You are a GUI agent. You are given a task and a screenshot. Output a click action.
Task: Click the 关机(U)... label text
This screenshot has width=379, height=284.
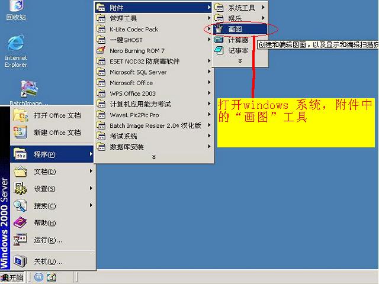[48, 262]
